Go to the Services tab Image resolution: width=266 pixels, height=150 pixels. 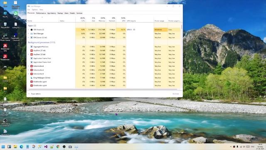click(x=79, y=13)
